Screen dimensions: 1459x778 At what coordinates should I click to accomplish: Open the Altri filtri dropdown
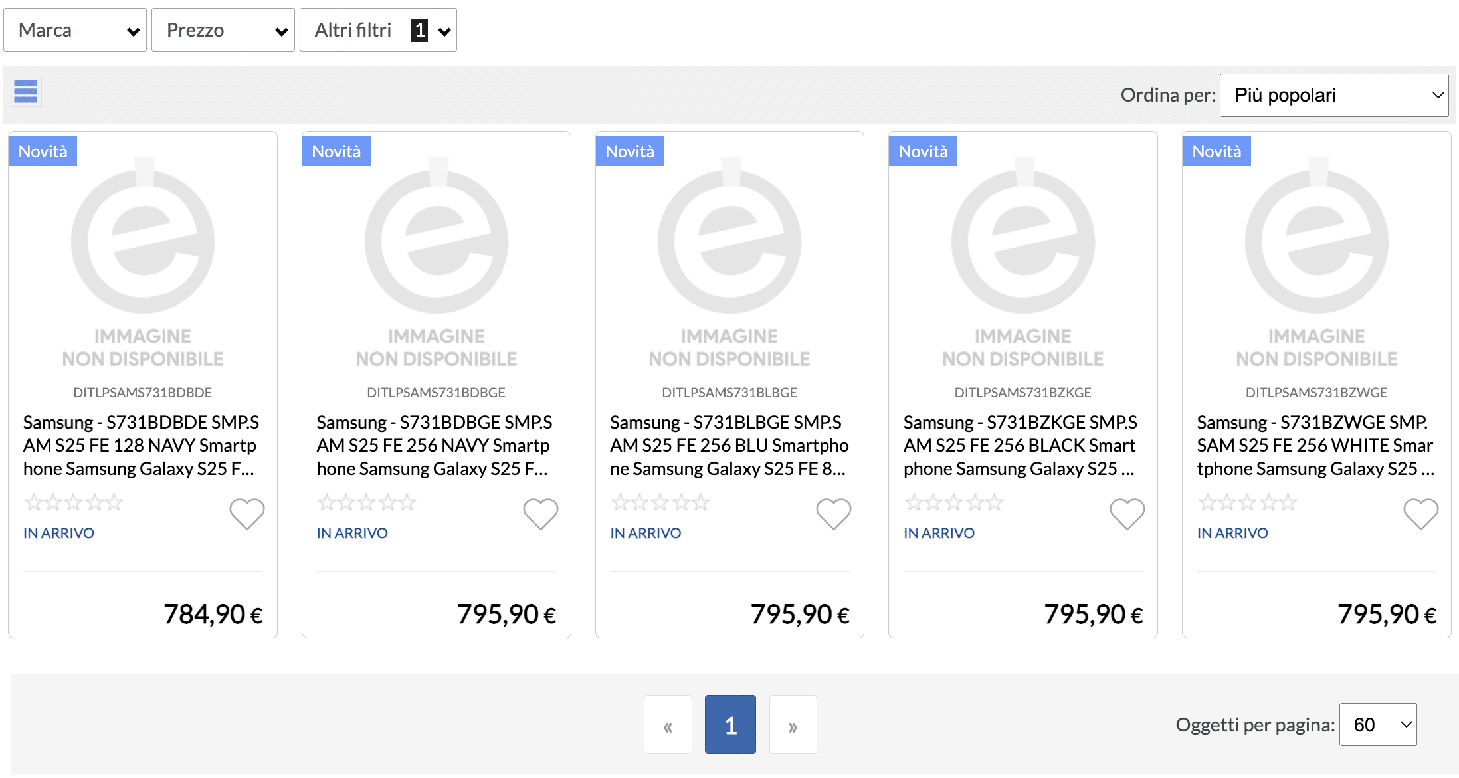[378, 29]
